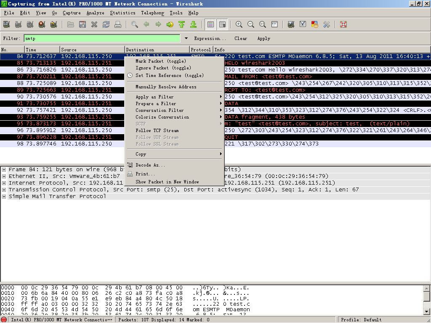Open capture options from the toolbar
This screenshot has width=431, height=323.
click(19, 24)
